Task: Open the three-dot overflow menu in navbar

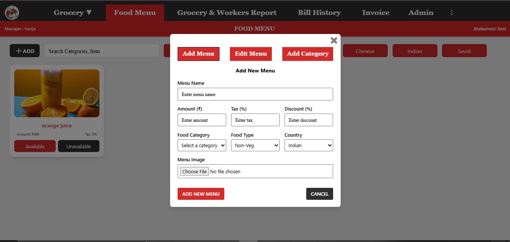Action: [452, 12]
